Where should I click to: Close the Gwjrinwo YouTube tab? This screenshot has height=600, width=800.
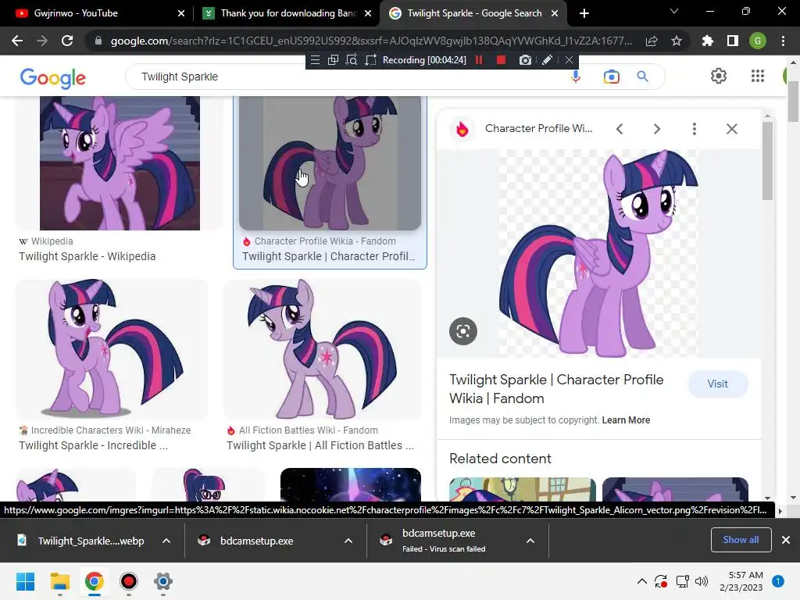click(181, 13)
